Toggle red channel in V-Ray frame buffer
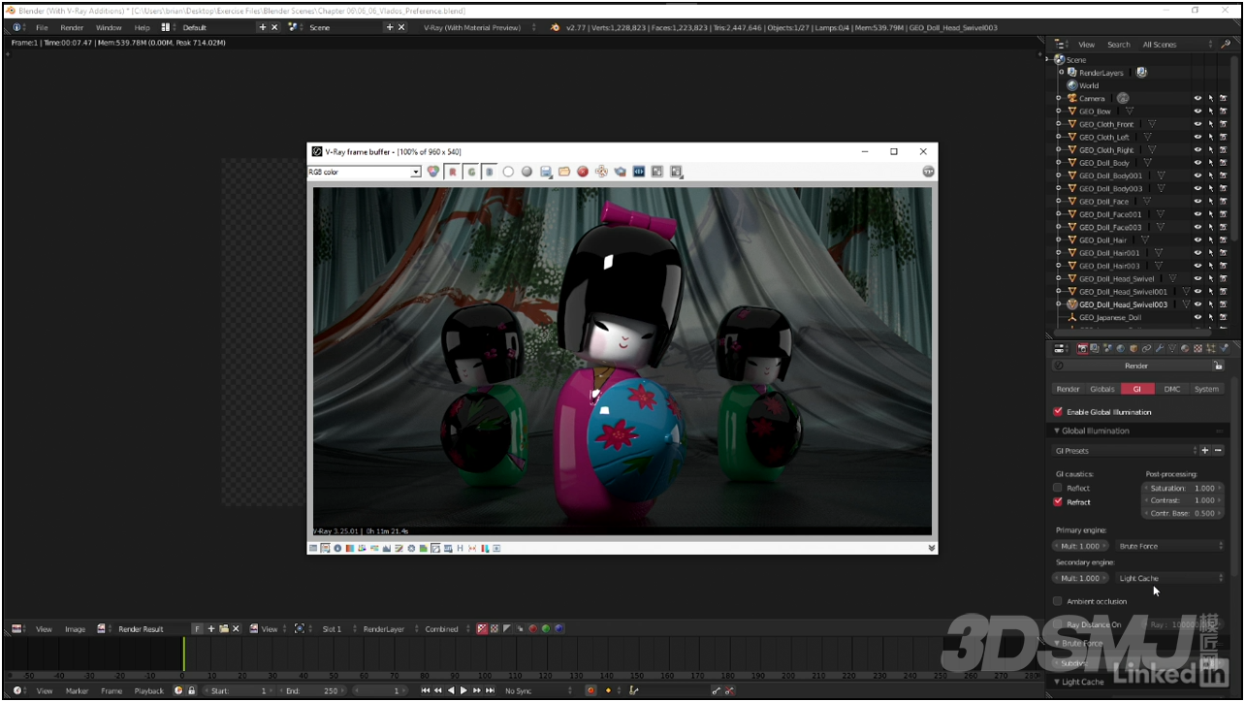 [452, 172]
